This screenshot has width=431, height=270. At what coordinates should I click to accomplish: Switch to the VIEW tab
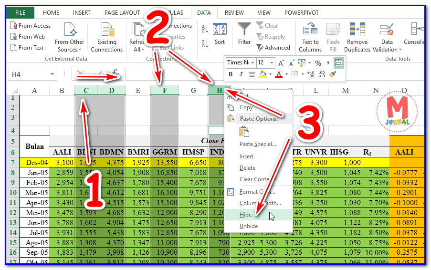click(264, 12)
